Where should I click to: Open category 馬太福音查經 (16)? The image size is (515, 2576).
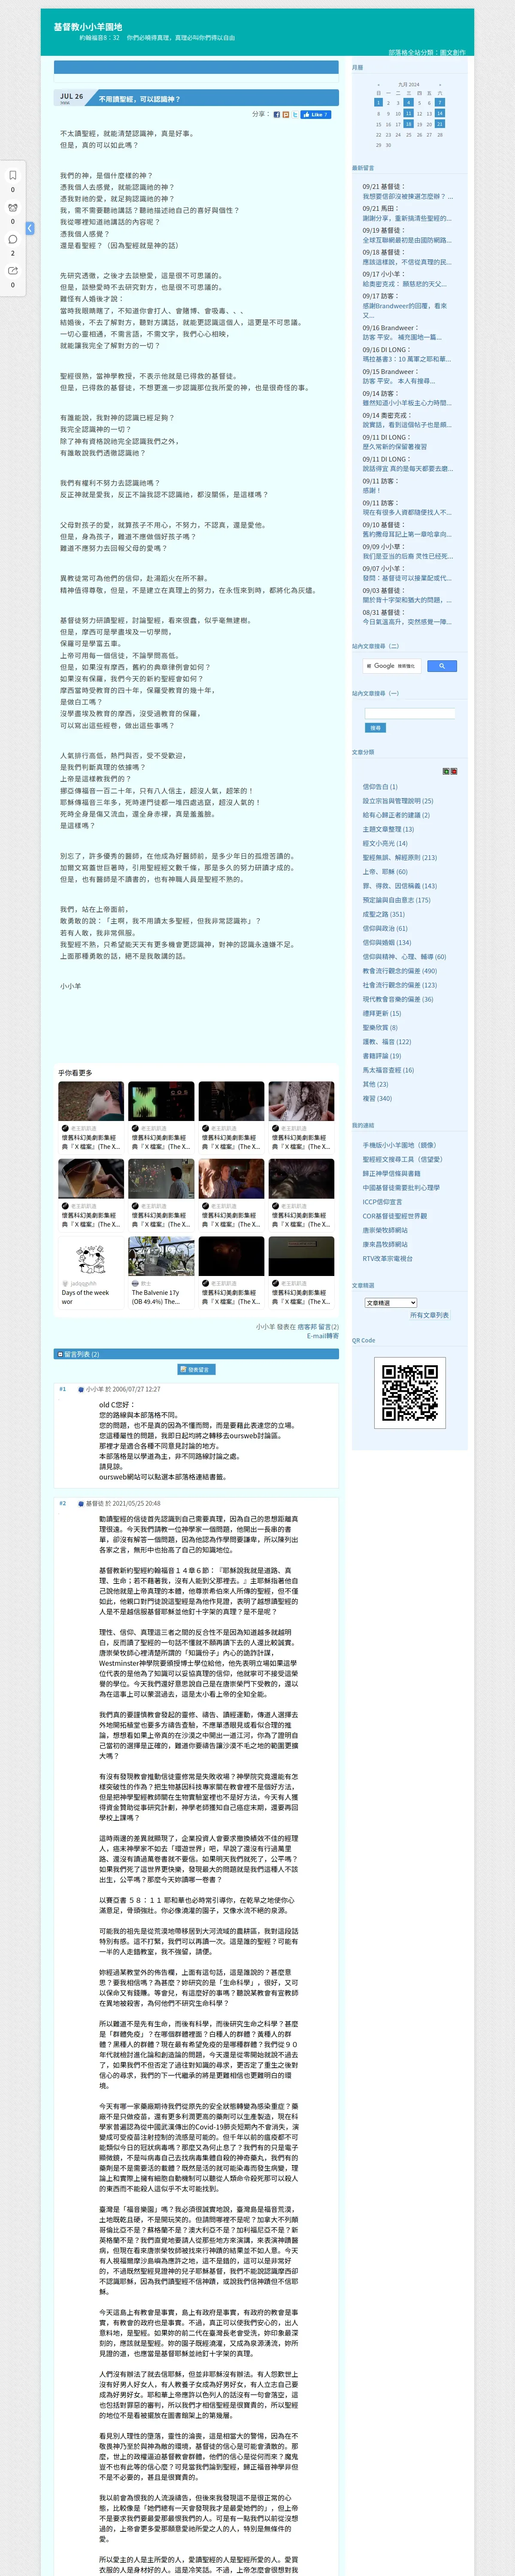(x=388, y=1070)
